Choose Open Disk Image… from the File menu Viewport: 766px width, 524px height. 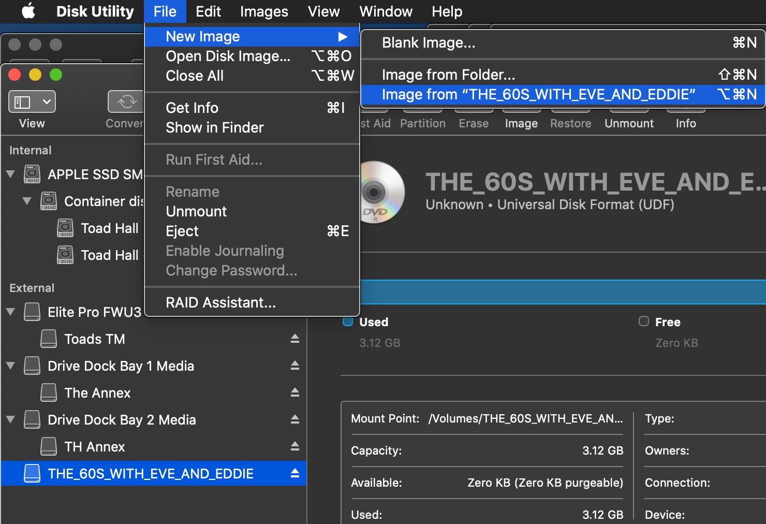(x=252, y=56)
